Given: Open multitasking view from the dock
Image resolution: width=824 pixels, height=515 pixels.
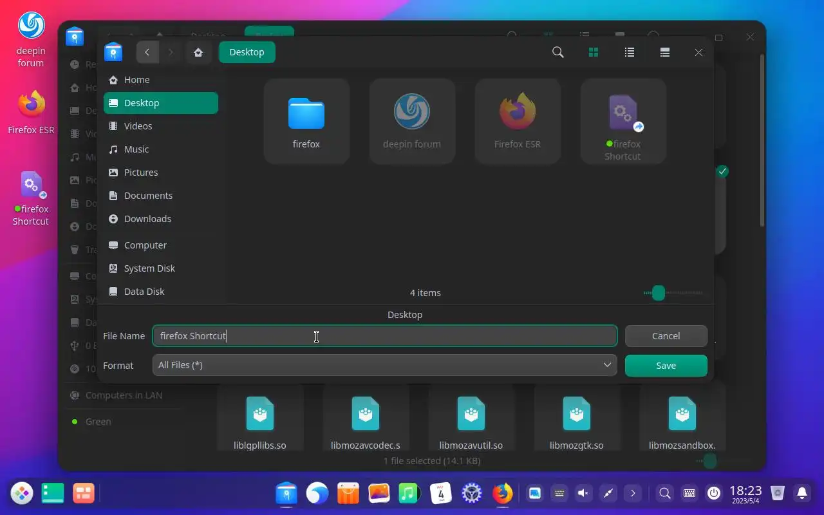Looking at the screenshot, I should click(84, 494).
